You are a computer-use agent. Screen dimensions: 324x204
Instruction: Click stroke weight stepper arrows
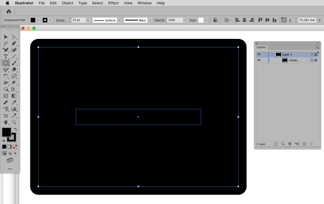tap(69, 20)
